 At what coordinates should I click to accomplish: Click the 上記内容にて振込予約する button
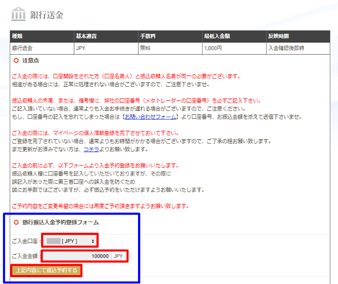(46, 270)
